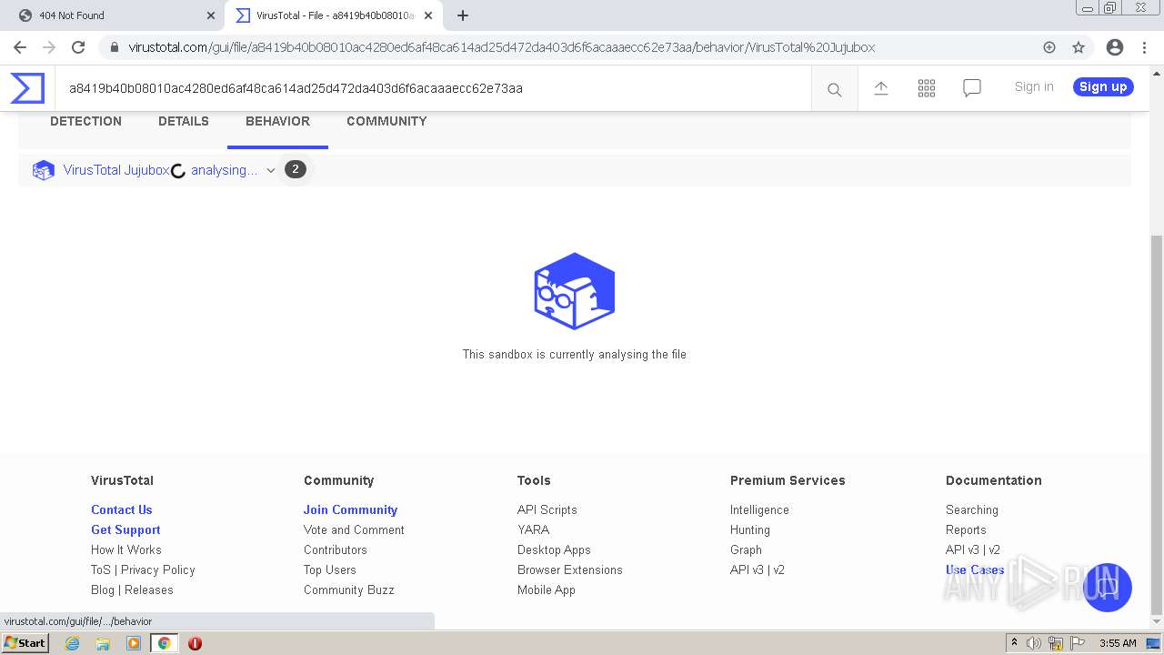Show hidden tray icons arrow
The image size is (1164, 655).
(x=1014, y=643)
